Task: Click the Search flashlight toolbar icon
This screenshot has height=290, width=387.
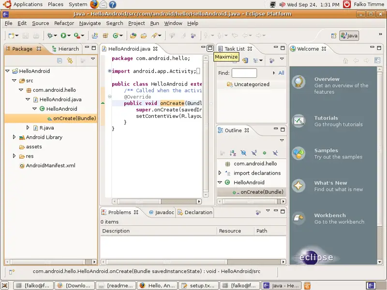Action: pos(154,36)
